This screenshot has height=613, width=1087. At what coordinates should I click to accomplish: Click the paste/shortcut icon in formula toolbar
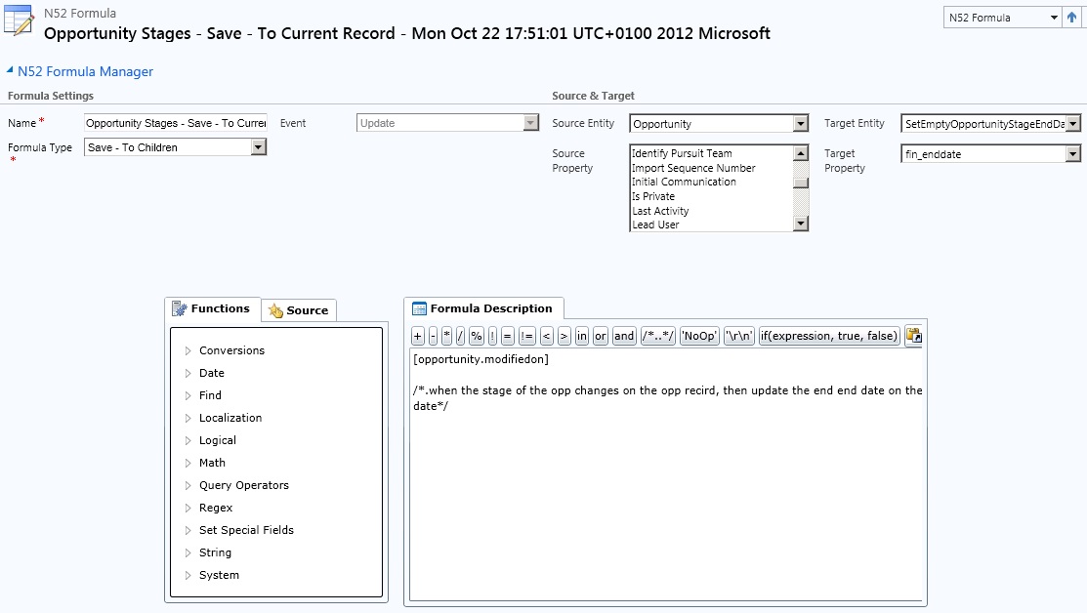point(914,336)
